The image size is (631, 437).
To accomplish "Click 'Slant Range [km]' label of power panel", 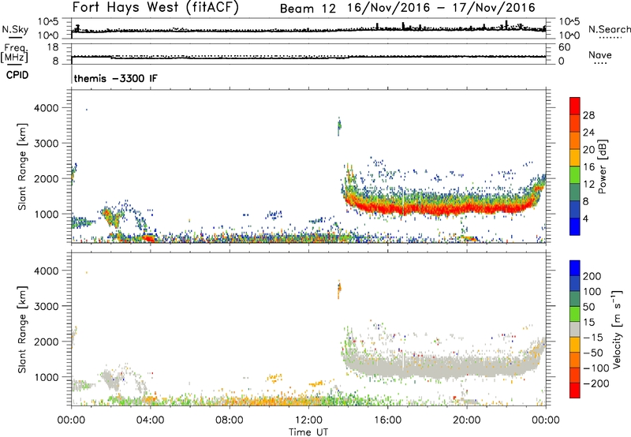I will tap(22, 166).
